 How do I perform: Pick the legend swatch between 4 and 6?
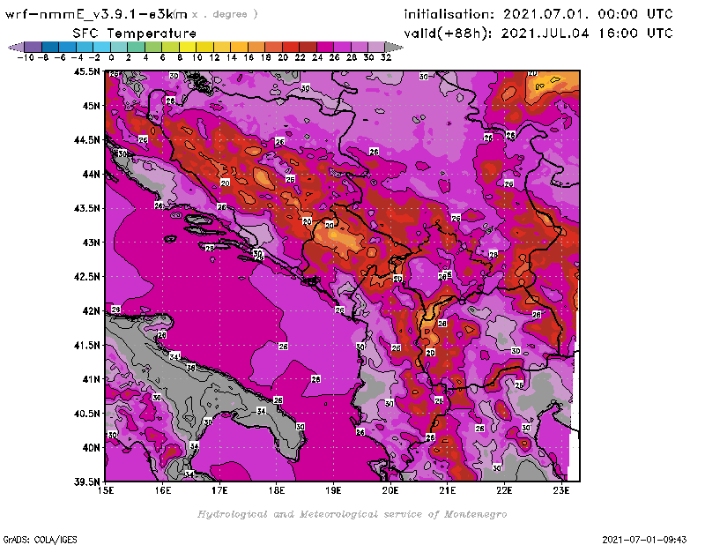pos(152,47)
